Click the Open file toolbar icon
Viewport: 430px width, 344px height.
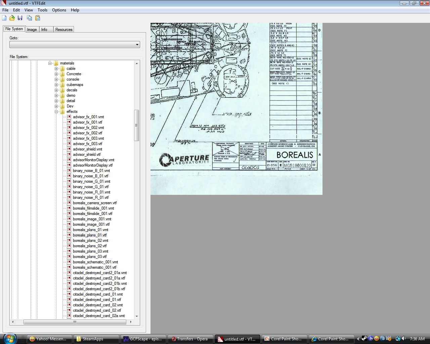pos(12,18)
